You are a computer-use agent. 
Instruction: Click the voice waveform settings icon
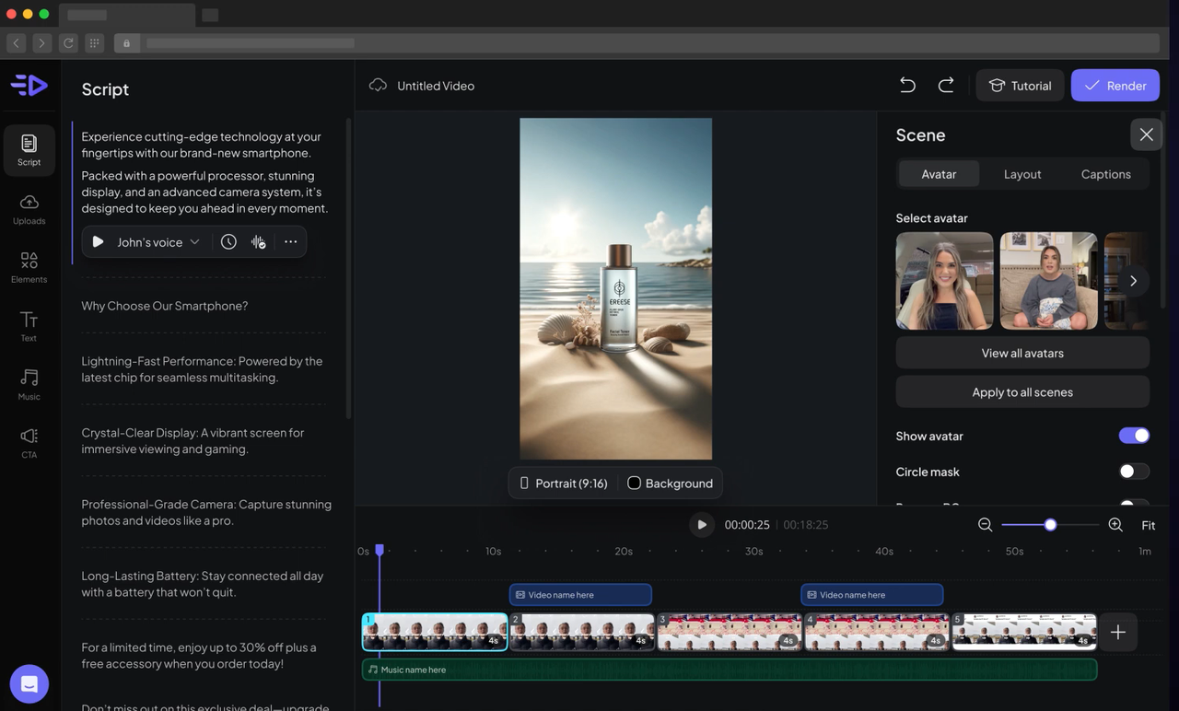tap(258, 241)
